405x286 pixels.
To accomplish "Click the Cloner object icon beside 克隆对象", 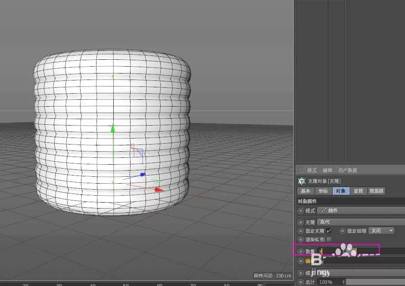I will click(301, 181).
